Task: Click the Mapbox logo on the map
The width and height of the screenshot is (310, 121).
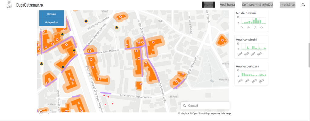Action: click(x=48, y=112)
